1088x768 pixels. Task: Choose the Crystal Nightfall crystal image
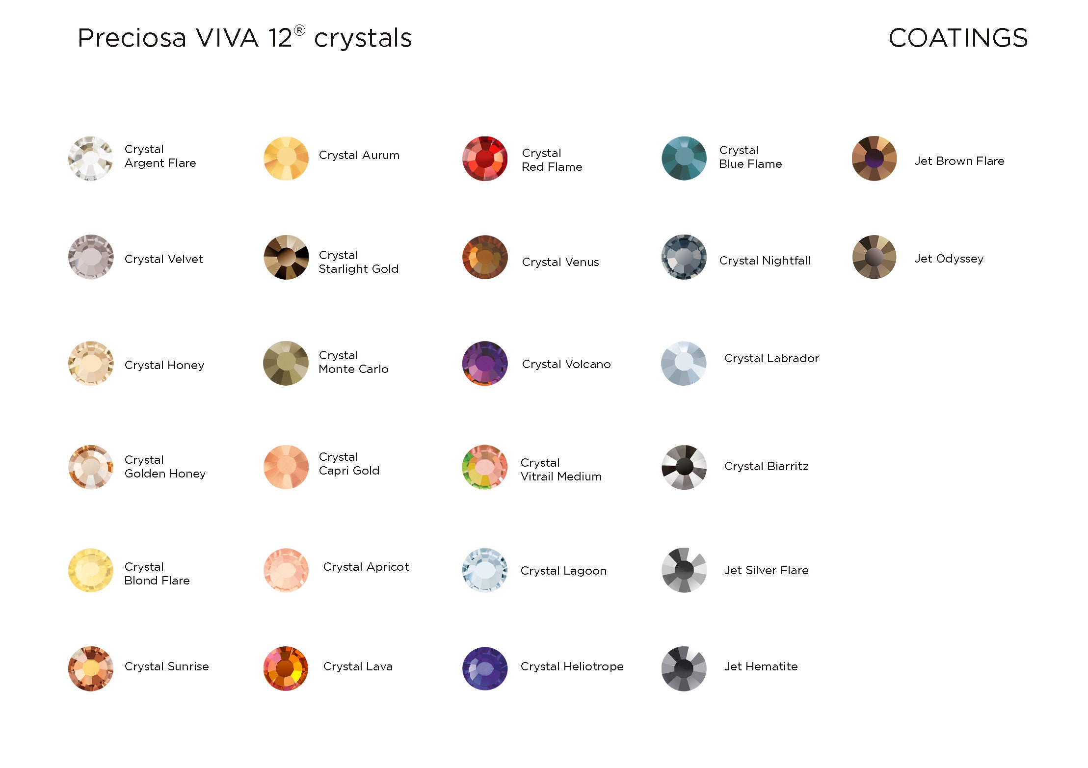click(684, 257)
